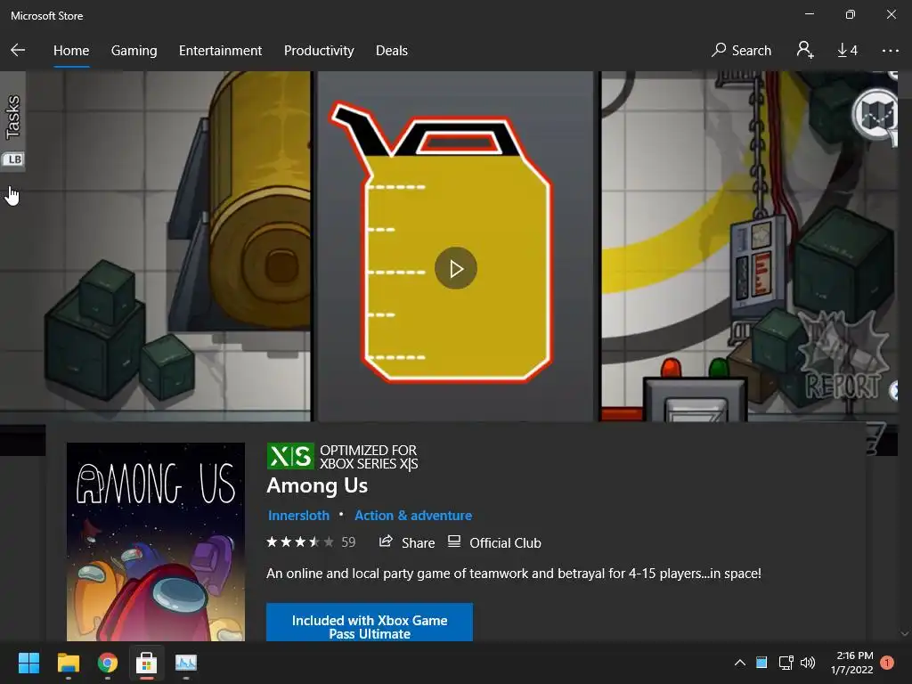Click the Among Us title text

click(317, 485)
